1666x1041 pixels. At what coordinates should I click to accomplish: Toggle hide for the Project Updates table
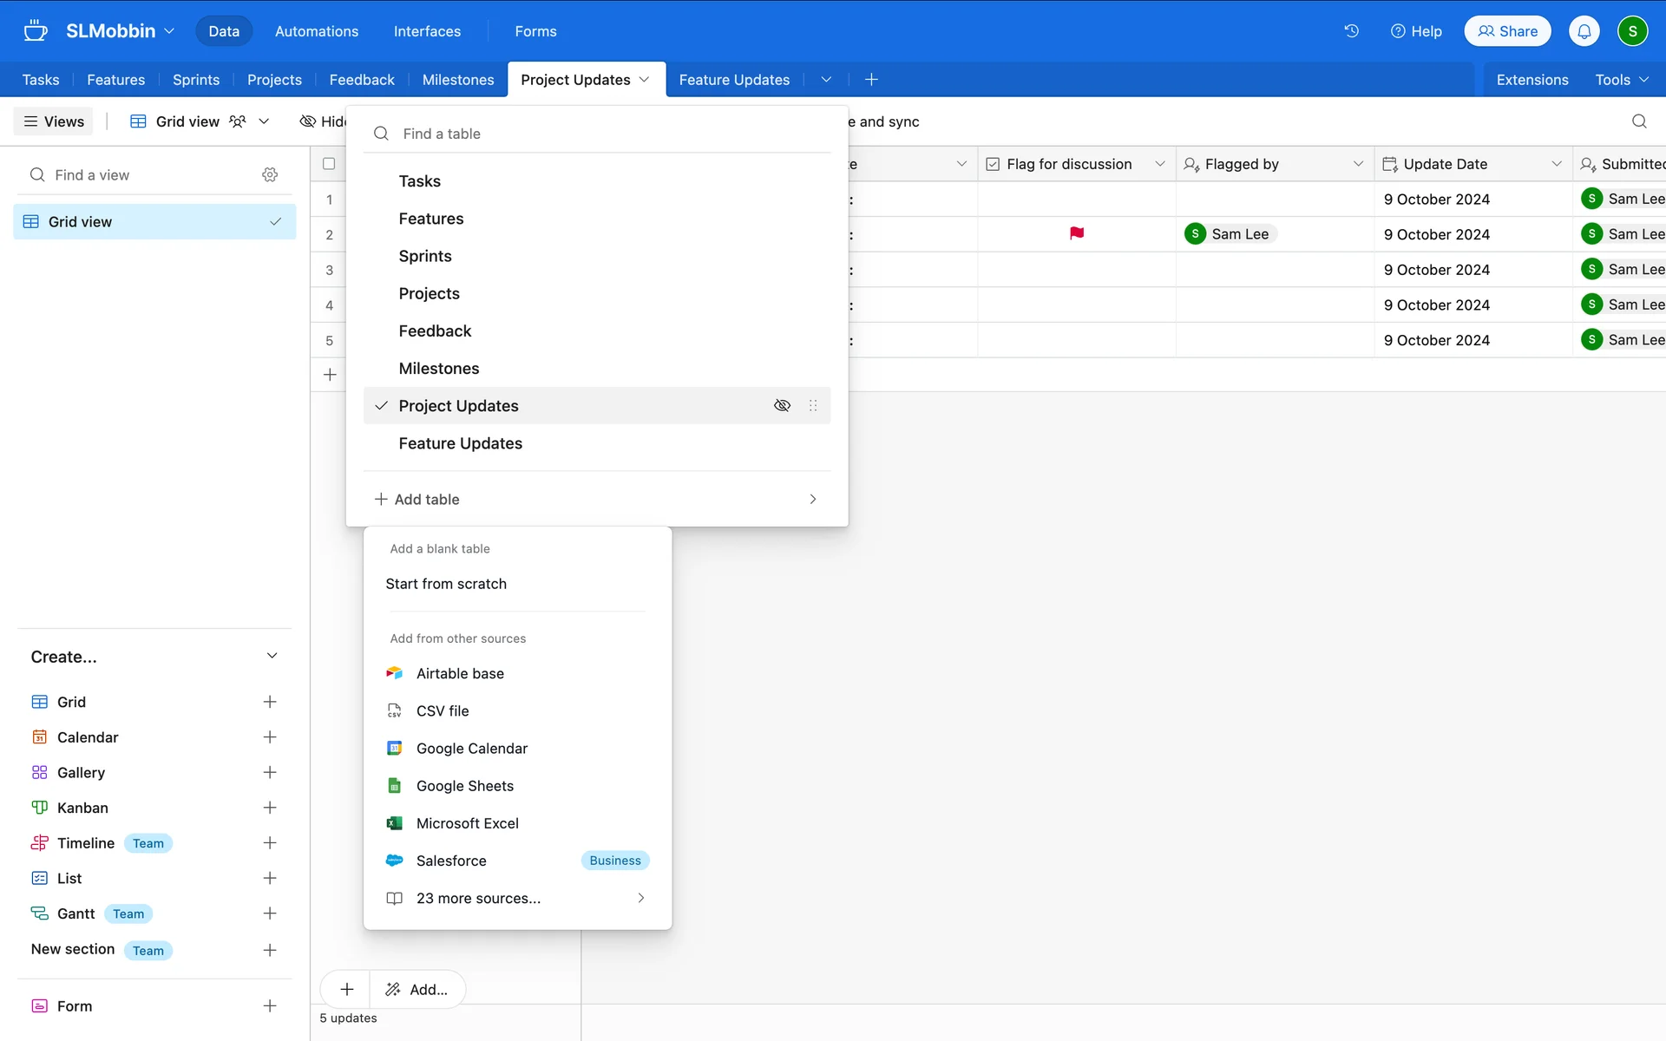782,406
